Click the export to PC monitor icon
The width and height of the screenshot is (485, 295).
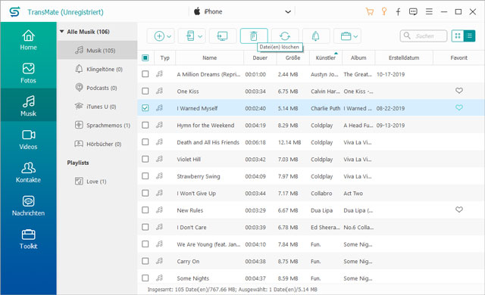click(x=222, y=36)
